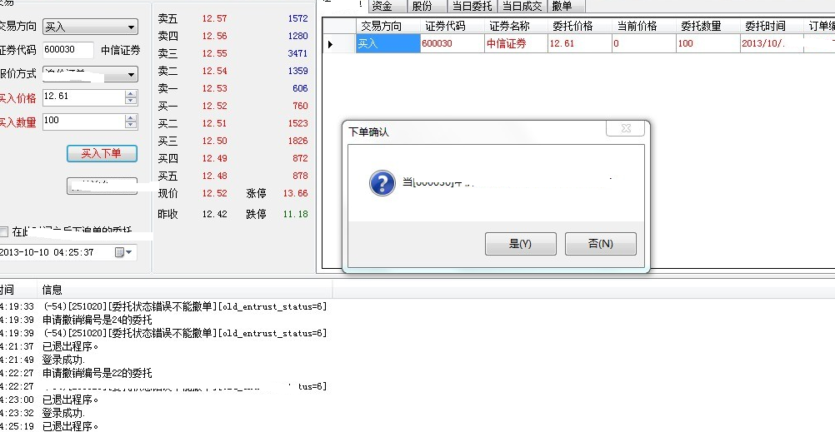Image resolution: width=835 pixels, height=432 pixels.
Task: Select the 4:21:49 登录成功 log entry
Action: (63, 360)
